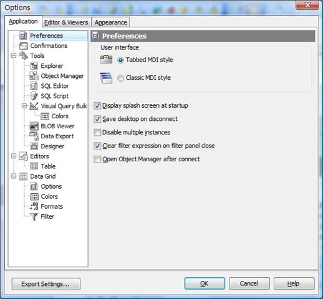Click the Export Settings button
This screenshot has width=323, height=299.
point(46,284)
